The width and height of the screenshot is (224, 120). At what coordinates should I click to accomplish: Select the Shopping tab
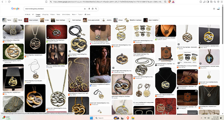(45, 14)
